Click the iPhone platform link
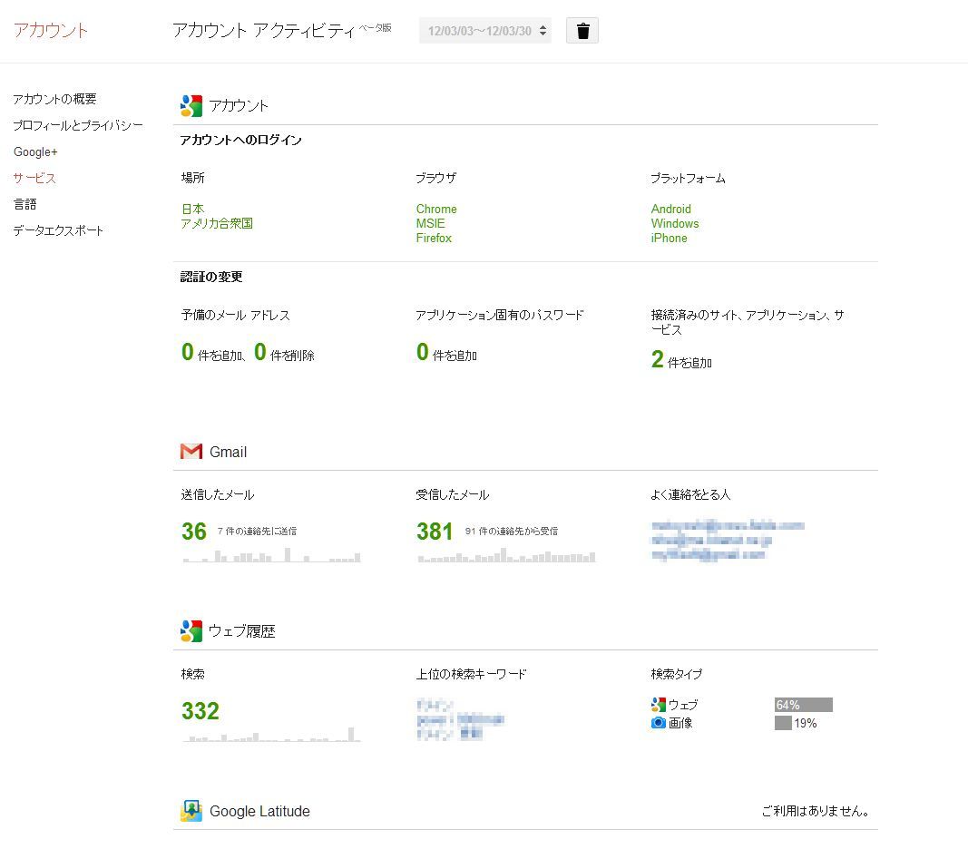968x849 pixels. pos(670,238)
